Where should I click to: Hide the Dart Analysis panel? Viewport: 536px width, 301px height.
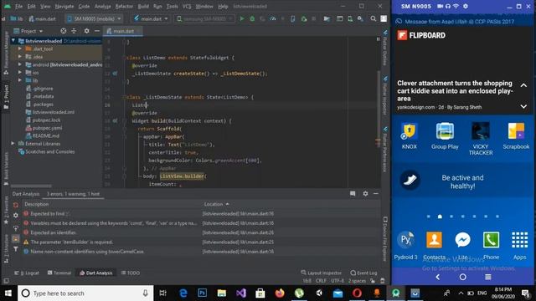(376, 193)
